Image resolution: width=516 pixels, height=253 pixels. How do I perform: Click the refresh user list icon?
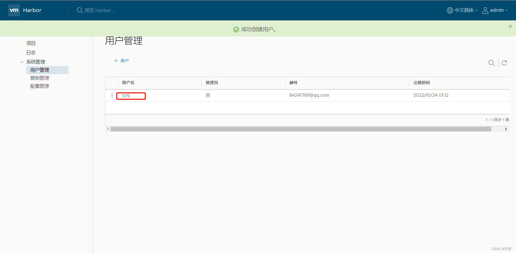pyautogui.click(x=504, y=63)
